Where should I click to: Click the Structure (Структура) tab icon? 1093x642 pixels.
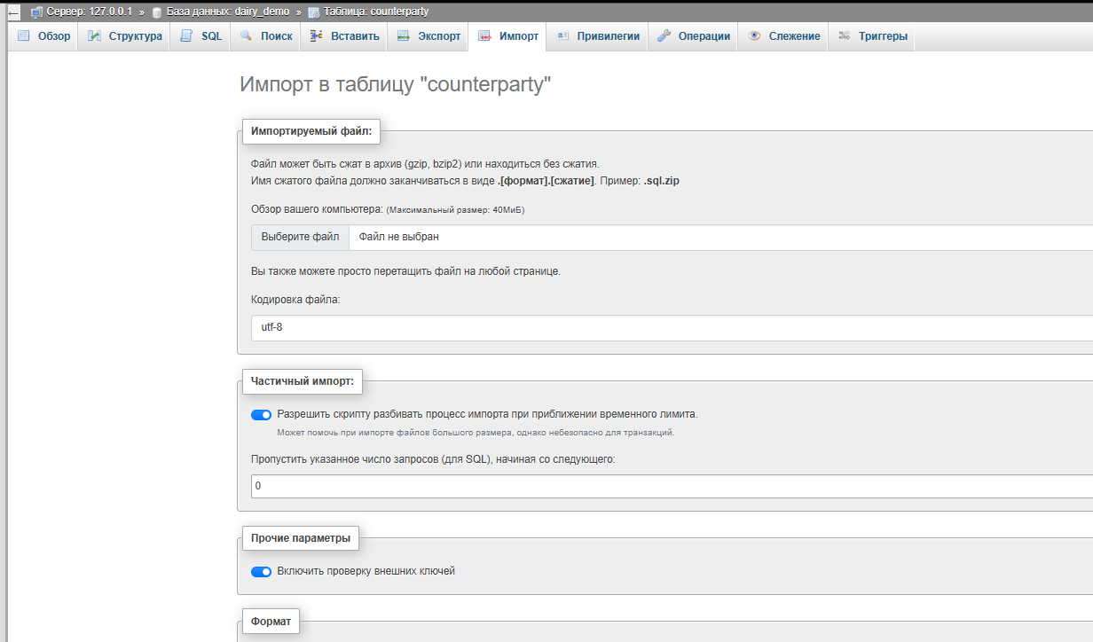point(94,36)
